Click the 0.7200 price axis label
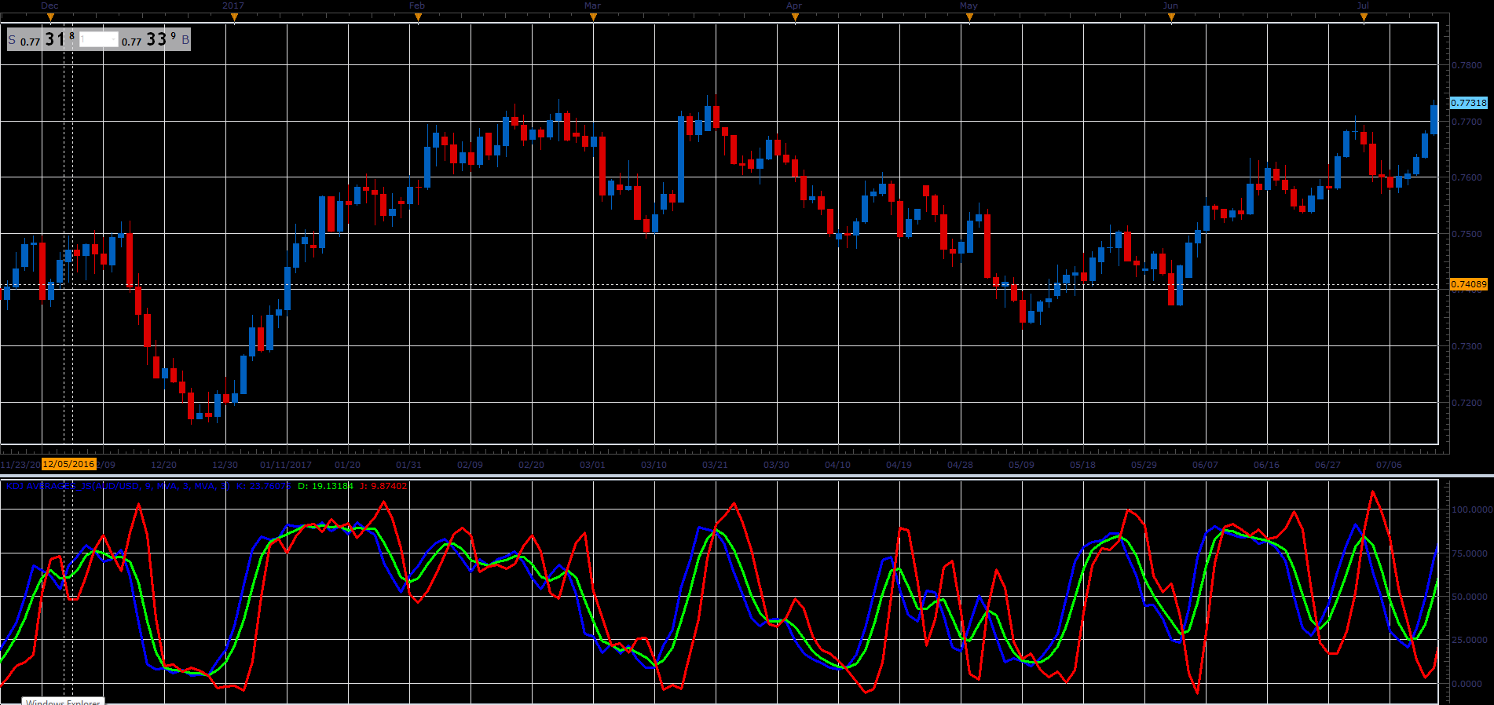 point(1467,403)
